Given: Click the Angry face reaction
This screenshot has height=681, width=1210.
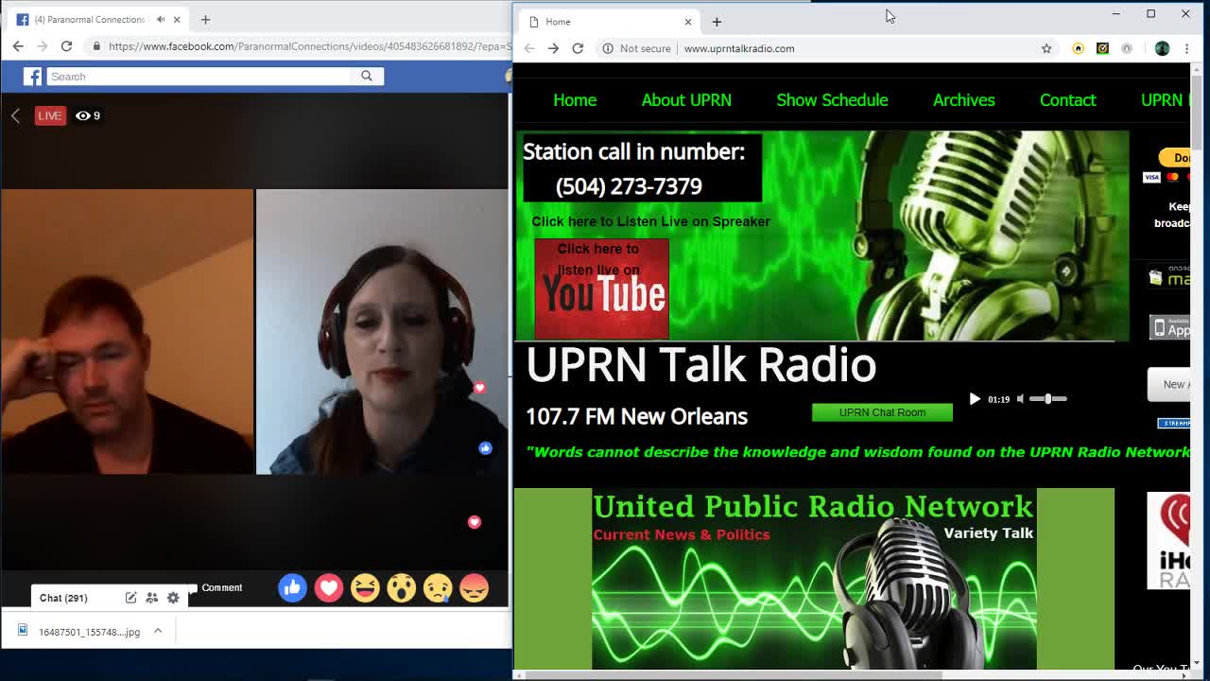Looking at the screenshot, I should pos(474,588).
